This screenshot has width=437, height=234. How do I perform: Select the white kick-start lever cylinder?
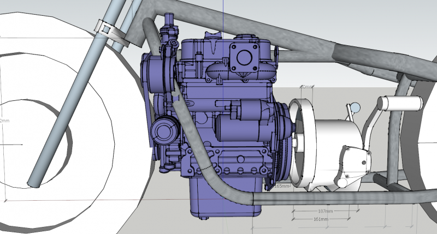pyautogui.click(x=400, y=103)
